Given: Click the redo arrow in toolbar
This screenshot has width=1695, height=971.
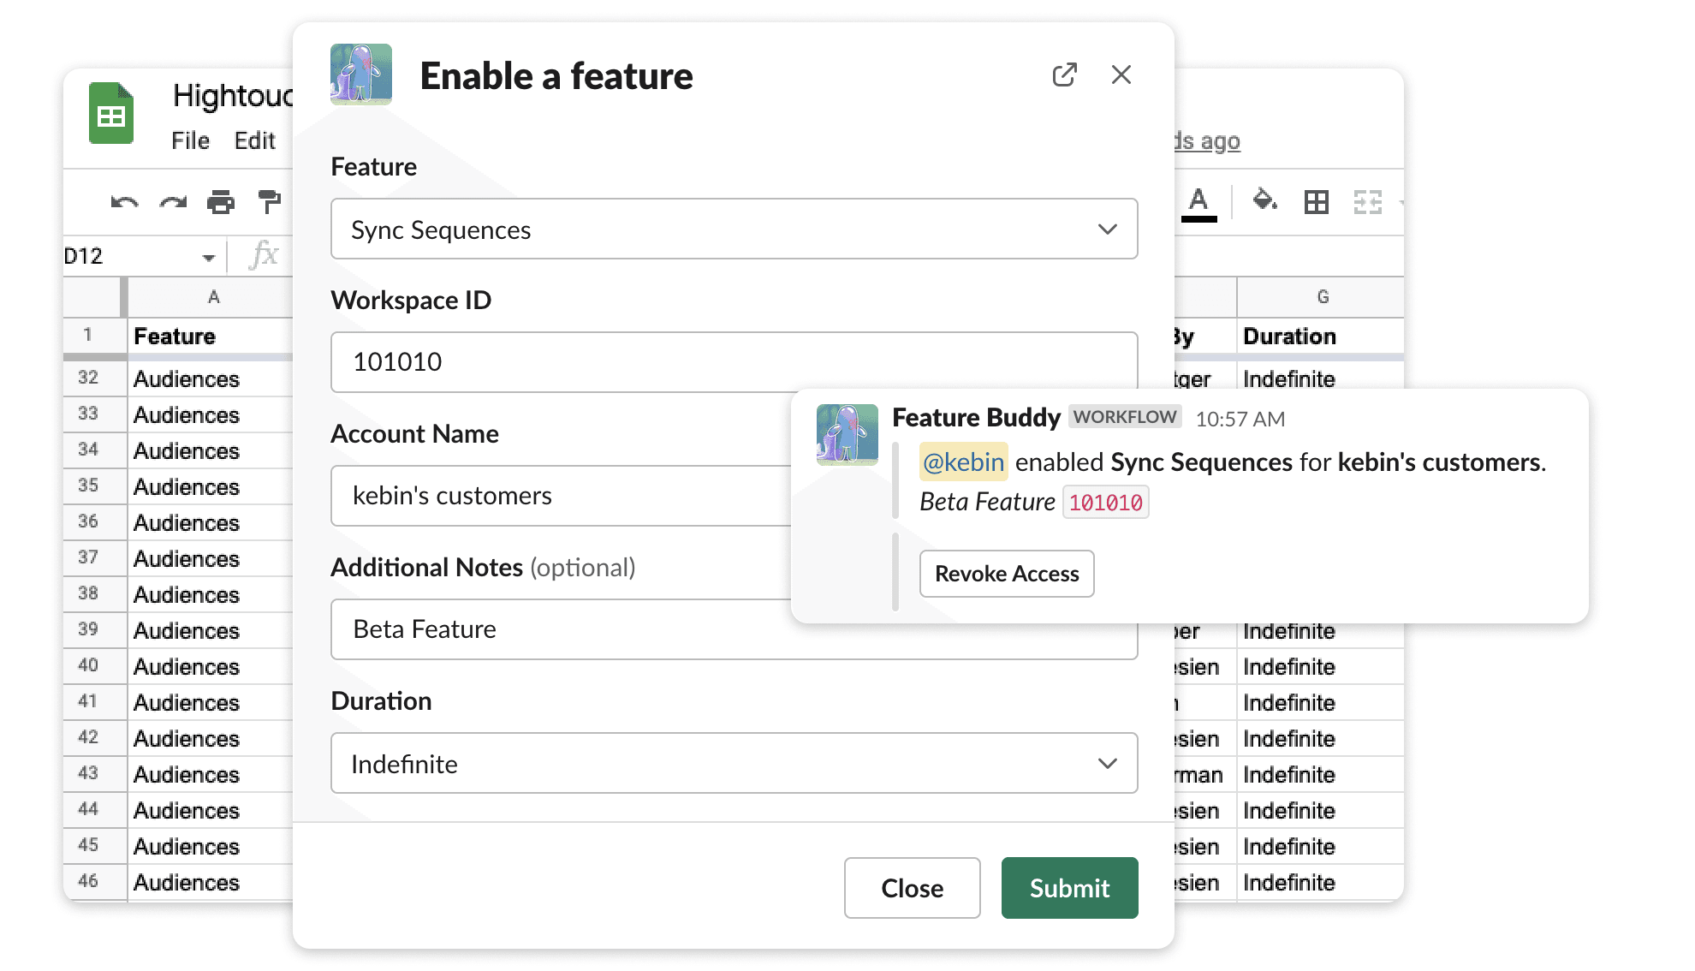Looking at the screenshot, I should click(x=173, y=203).
